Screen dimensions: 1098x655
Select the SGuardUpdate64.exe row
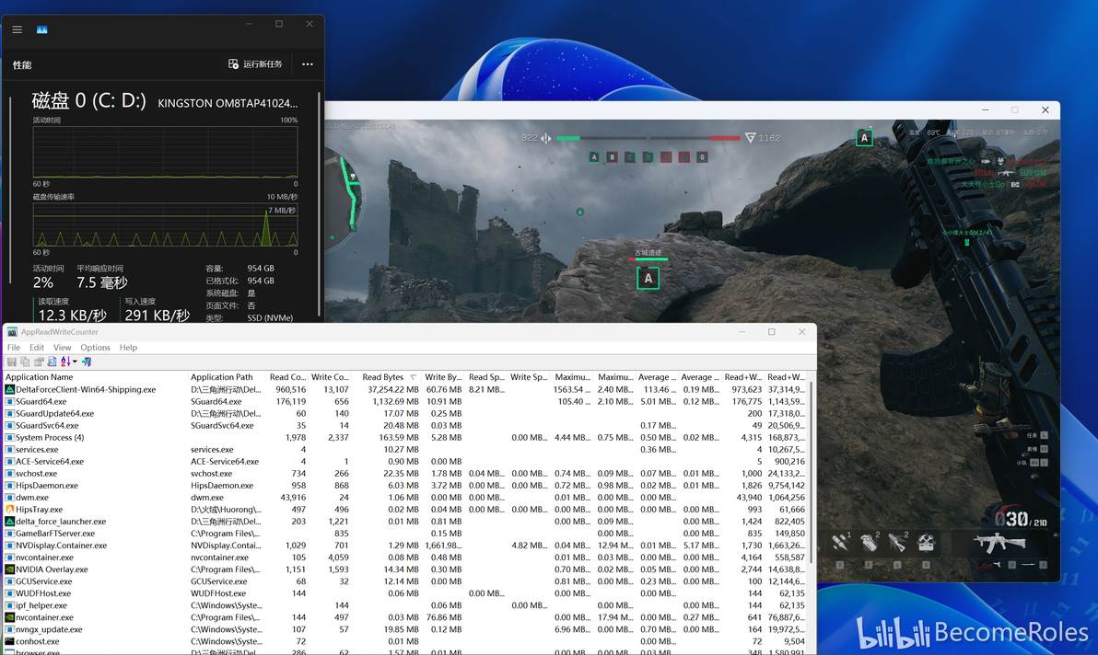pos(406,413)
